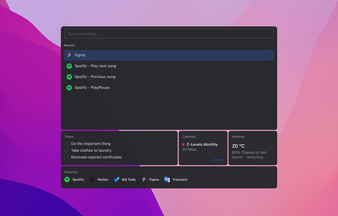Click 'Do the important thing' todo text

click(x=91, y=144)
